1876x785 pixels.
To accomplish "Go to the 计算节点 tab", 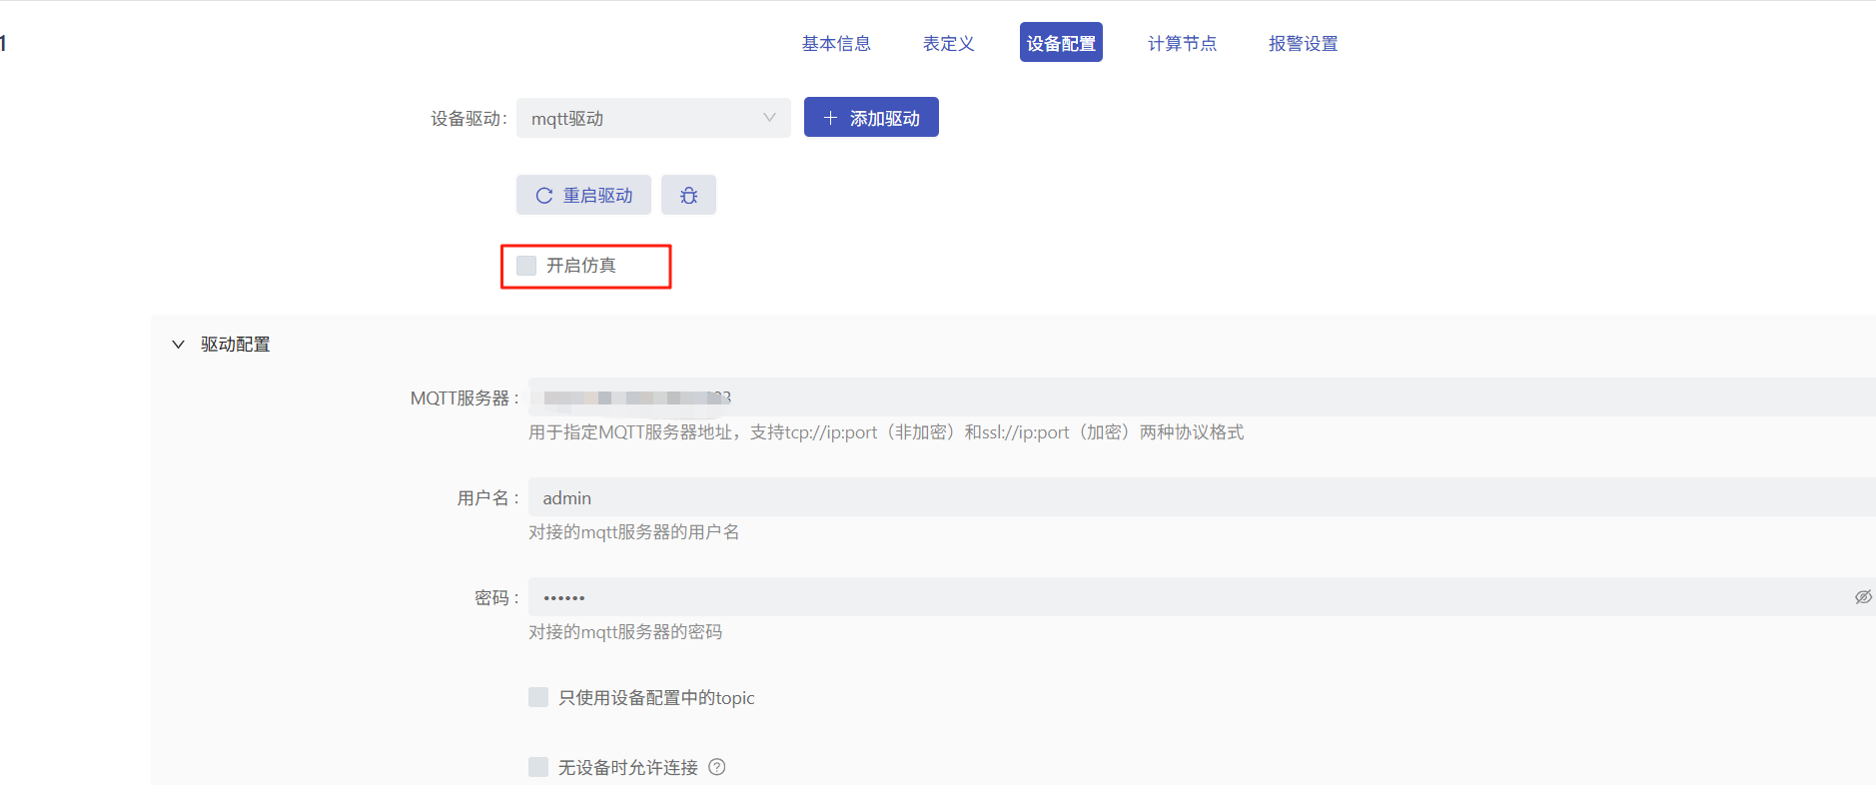I will click(x=1182, y=43).
